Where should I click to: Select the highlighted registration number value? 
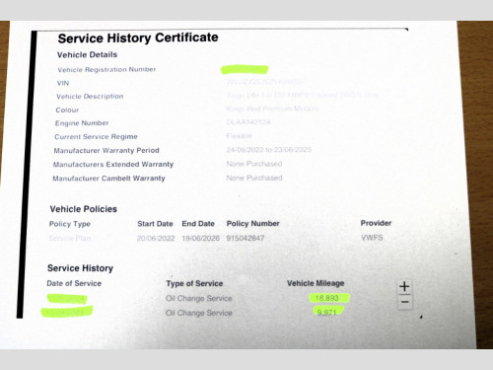pyautogui.click(x=245, y=69)
